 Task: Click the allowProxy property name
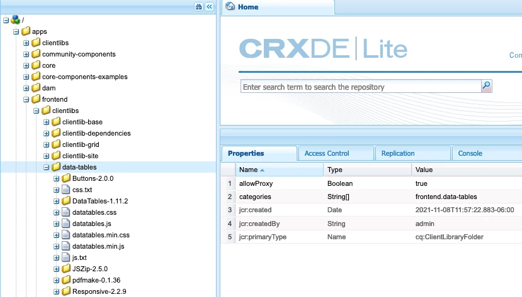pos(256,183)
